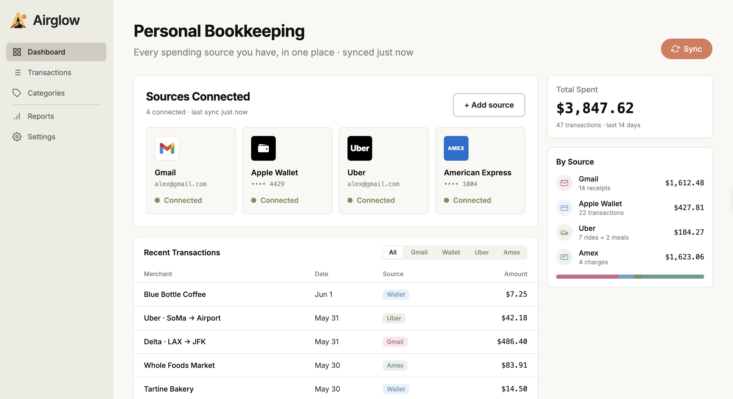The height and width of the screenshot is (399, 733).
Task: Go to Categories in the sidebar
Action: (56, 93)
